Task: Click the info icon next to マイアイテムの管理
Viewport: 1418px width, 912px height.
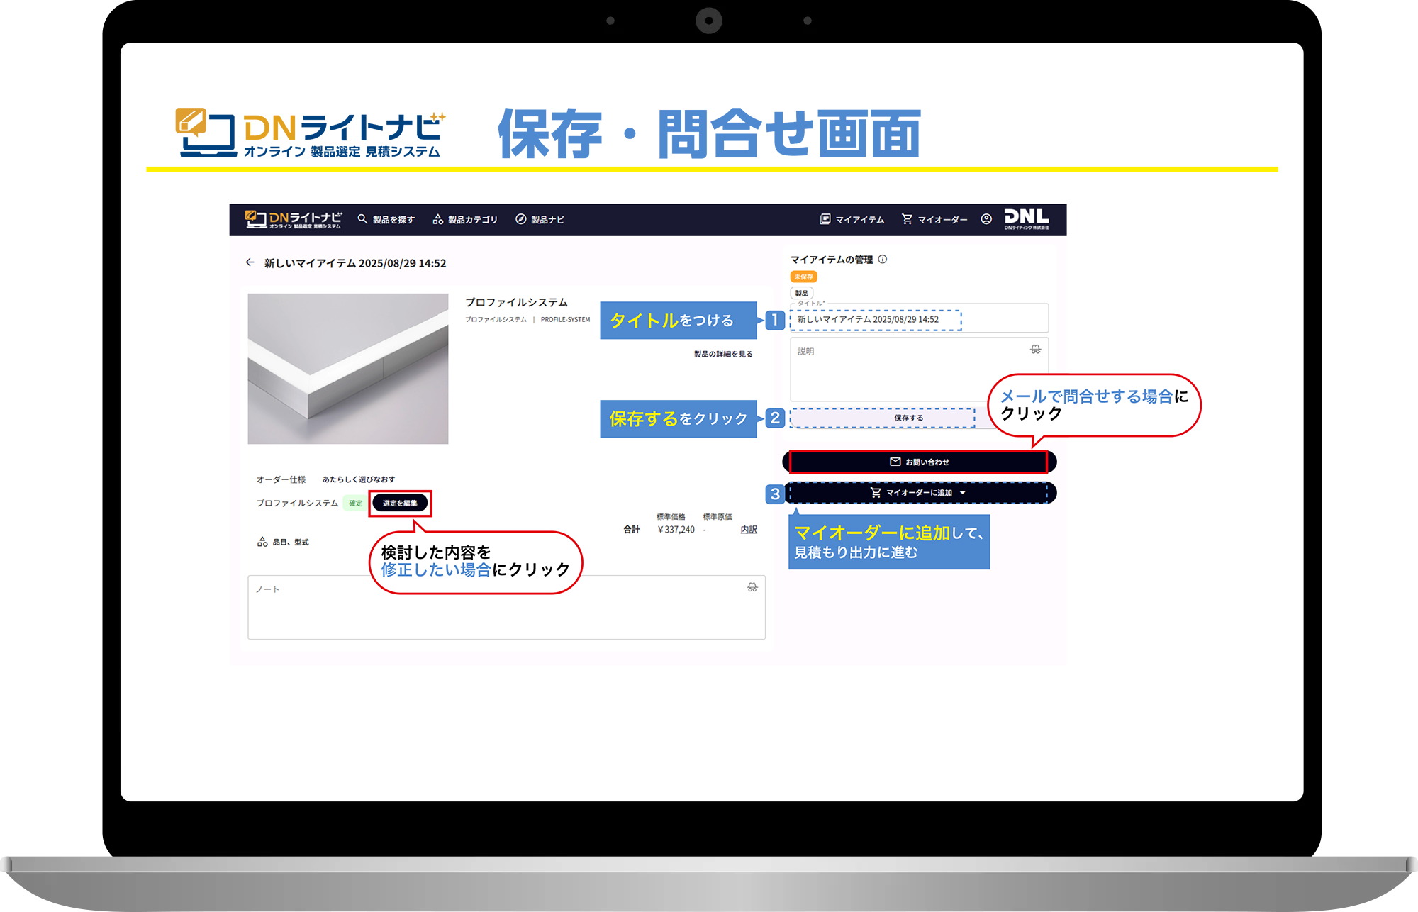Action: point(883,260)
